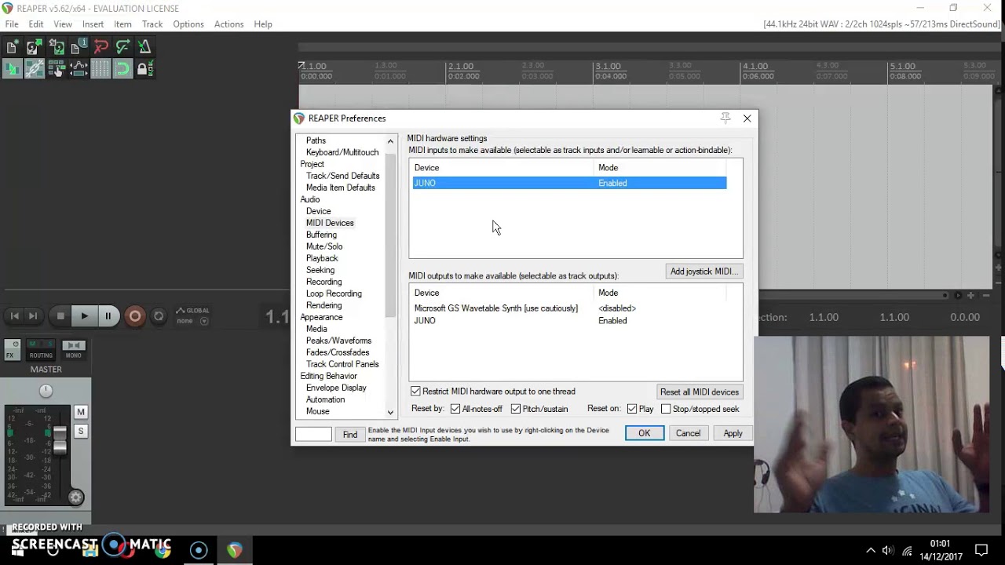Image resolution: width=1005 pixels, height=565 pixels.
Task: Click OK in Preferences dialog
Action: pos(644,433)
